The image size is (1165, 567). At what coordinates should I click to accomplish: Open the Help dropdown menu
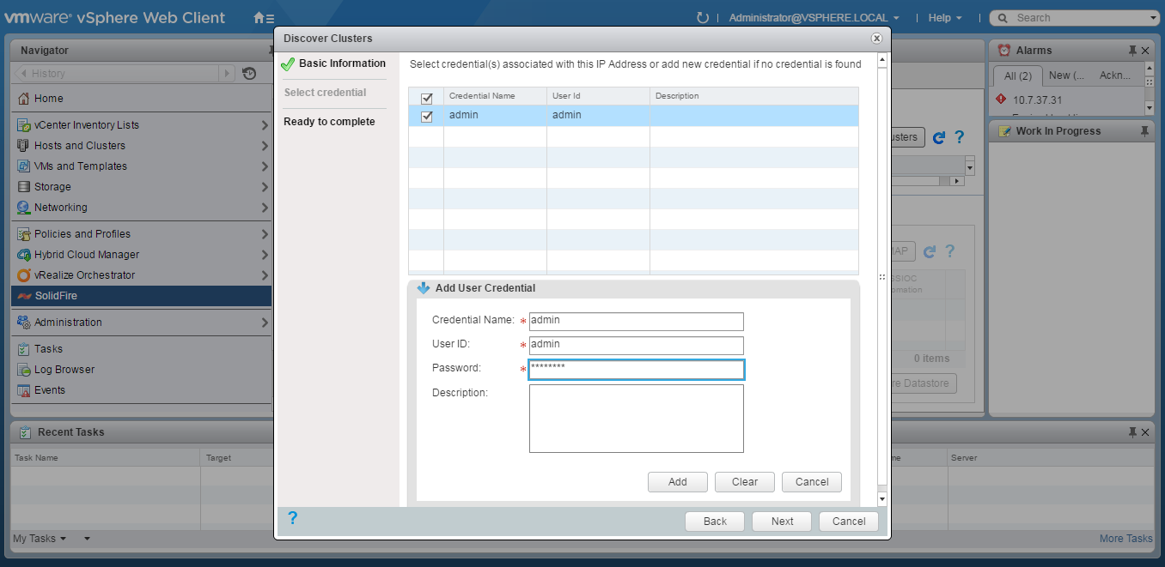click(945, 17)
